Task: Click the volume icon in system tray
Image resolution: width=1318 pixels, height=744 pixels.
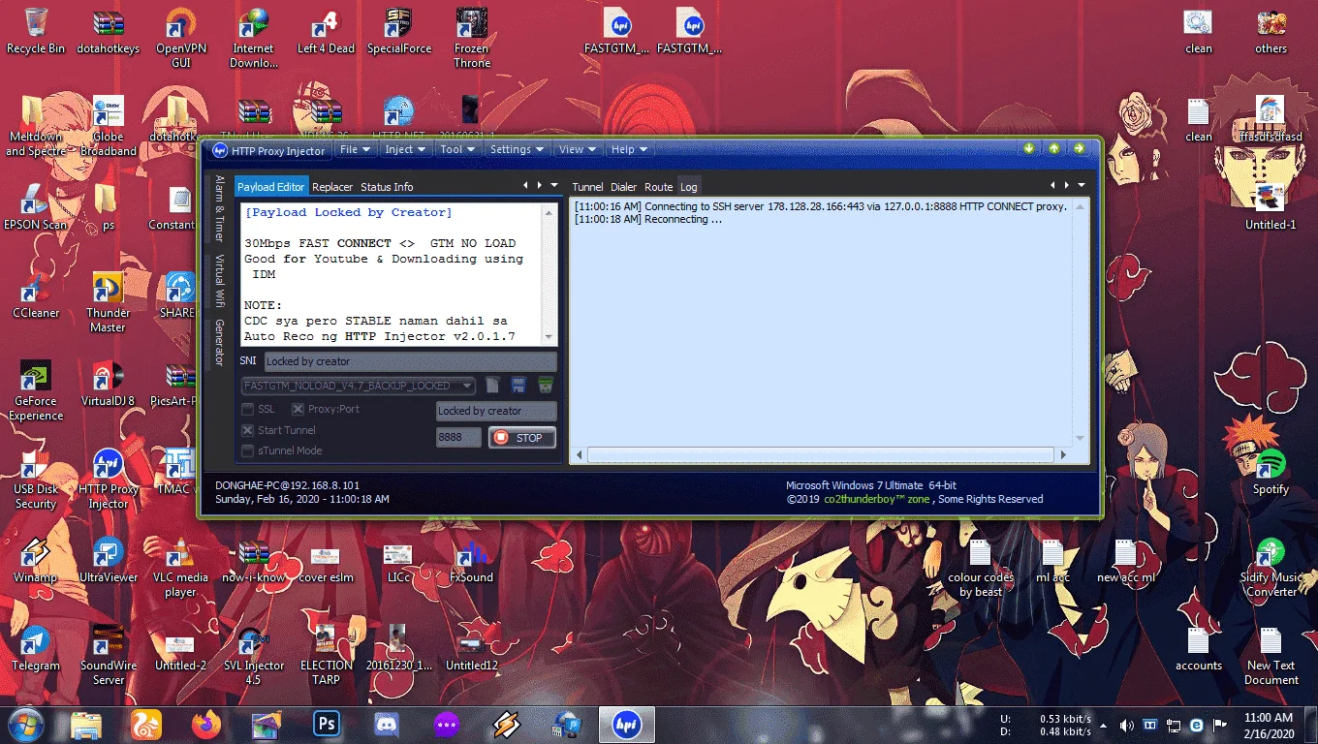Action: point(1126,725)
